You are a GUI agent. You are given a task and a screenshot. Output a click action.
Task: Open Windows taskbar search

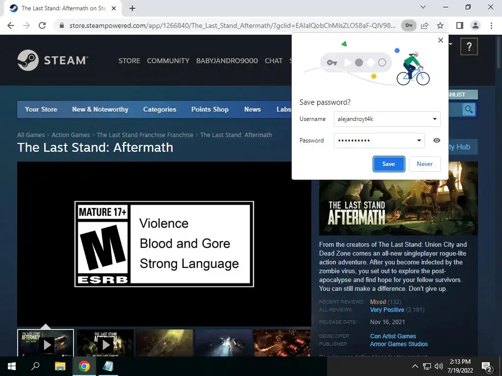point(35,366)
